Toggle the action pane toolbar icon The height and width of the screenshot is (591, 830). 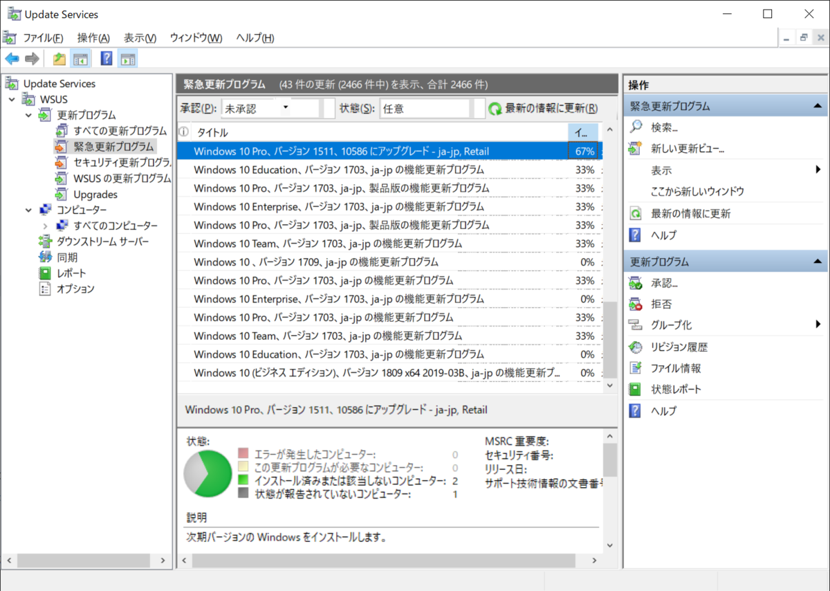pyautogui.click(x=127, y=59)
